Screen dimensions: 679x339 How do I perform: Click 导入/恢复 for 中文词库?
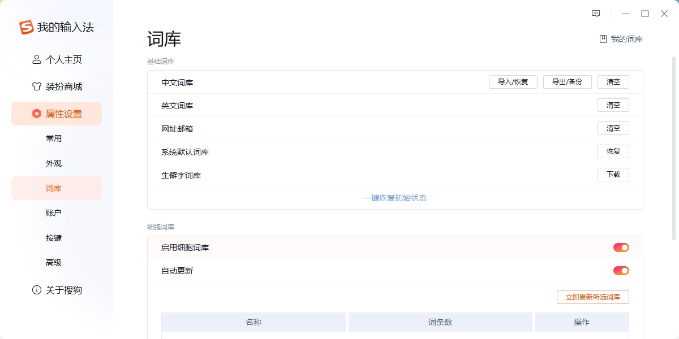click(513, 81)
